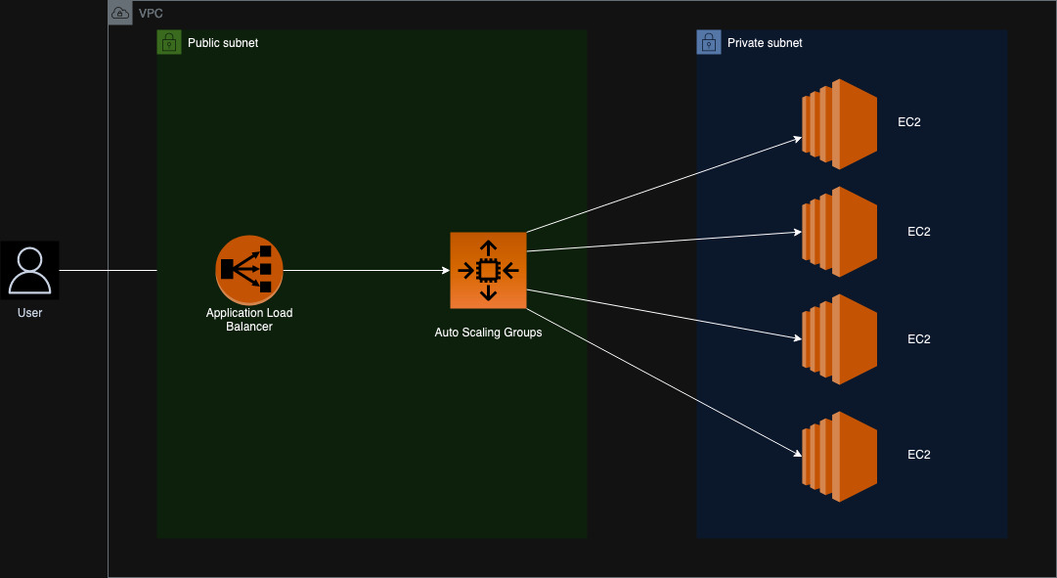Click the VPC cloud icon
Image resolution: width=1057 pixels, height=578 pixels.
click(x=120, y=13)
